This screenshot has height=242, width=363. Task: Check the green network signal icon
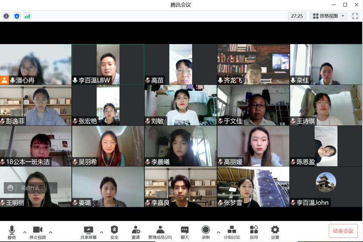(27, 16)
